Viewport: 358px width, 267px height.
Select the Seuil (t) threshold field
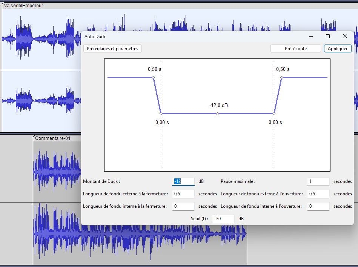click(223, 219)
